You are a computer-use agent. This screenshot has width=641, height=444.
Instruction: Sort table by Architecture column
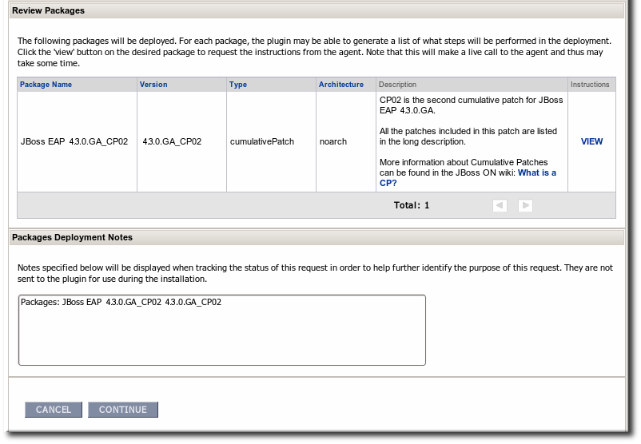[340, 85]
